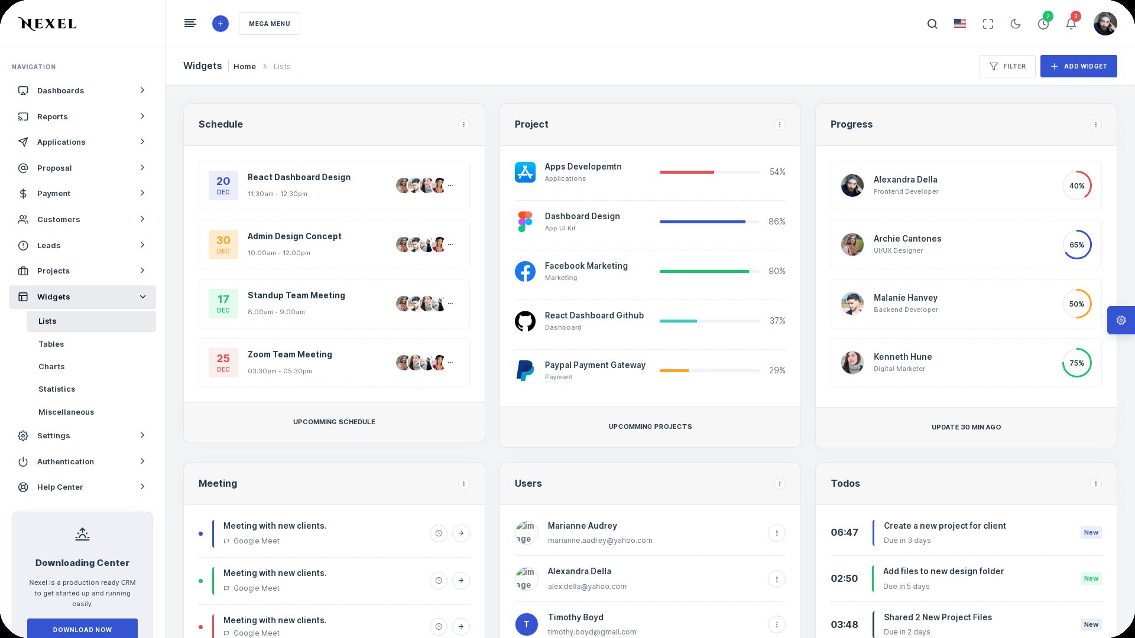Open the Mega Menu dropdown
The image size is (1135, 638).
coord(269,24)
